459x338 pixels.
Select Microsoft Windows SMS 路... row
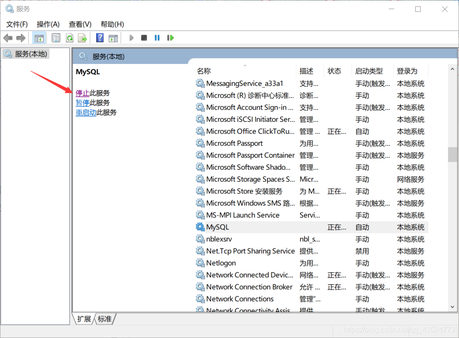point(311,203)
